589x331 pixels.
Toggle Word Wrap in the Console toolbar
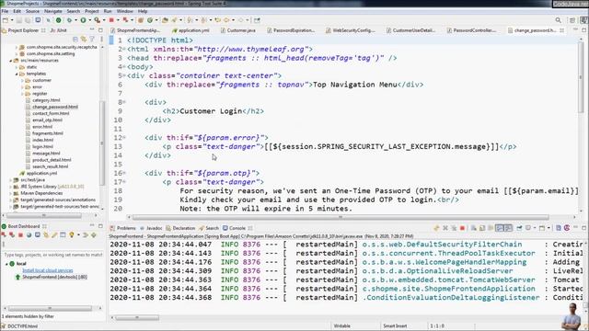coord(491,228)
